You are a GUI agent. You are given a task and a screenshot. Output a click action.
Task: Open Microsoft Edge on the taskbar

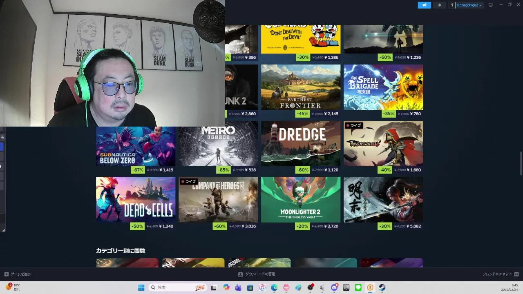(x=274, y=287)
